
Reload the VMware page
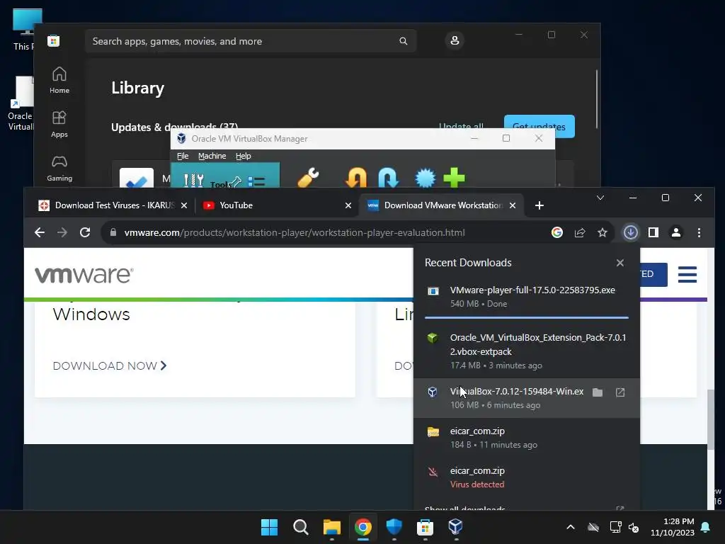(x=85, y=232)
